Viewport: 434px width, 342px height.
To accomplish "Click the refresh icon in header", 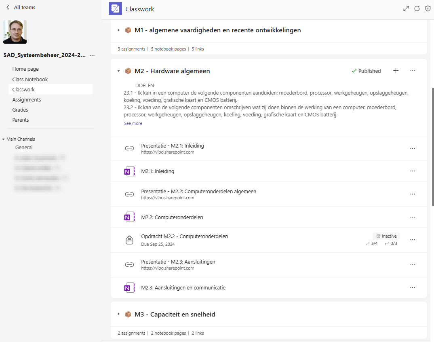I will (417, 8).
